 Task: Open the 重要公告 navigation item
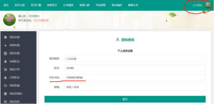point(133,5)
